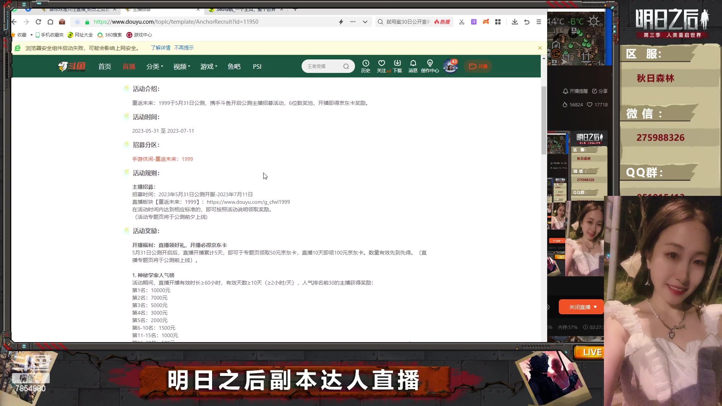The width and height of the screenshot is (722, 406).
Task: Expand the 分类 navigation dropdown
Action: coord(155,67)
